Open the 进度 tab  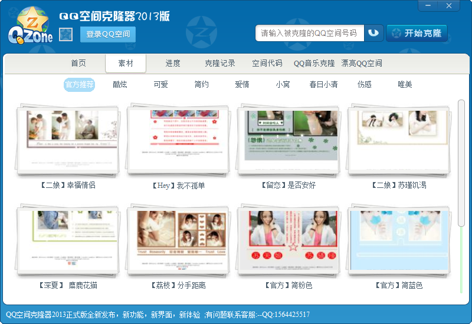pos(173,64)
